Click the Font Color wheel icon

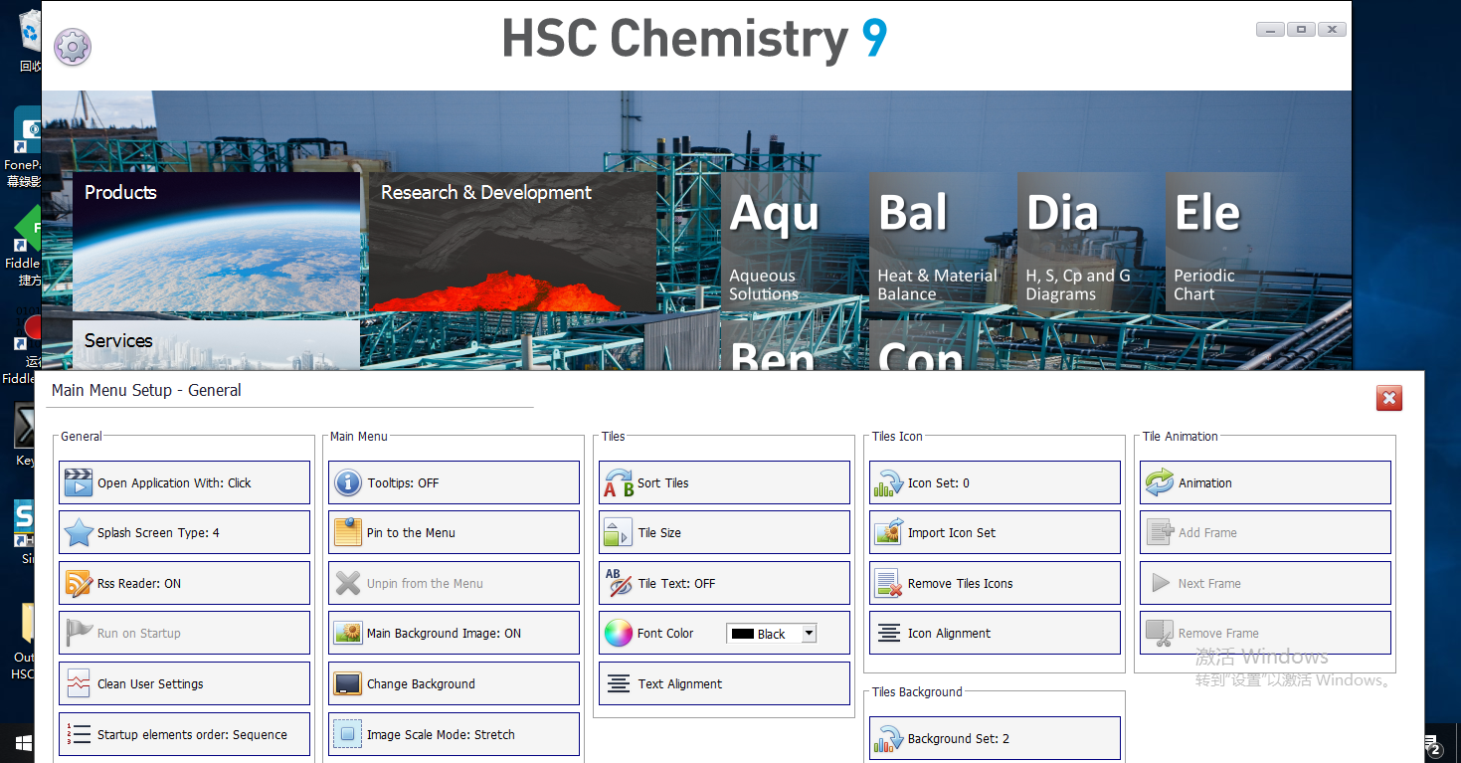(x=619, y=633)
